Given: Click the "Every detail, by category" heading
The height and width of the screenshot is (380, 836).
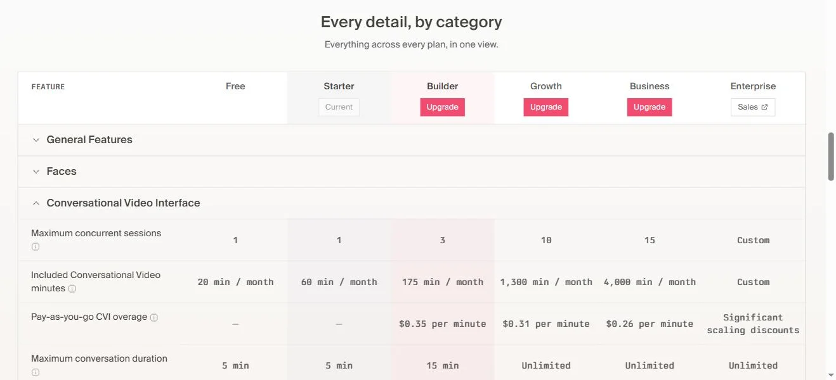Looking at the screenshot, I should pos(411,22).
